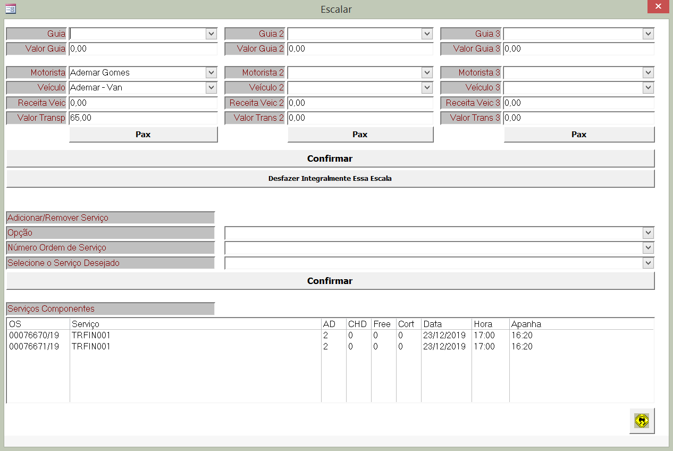Click the form icon in the title bar

[x=11, y=9]
